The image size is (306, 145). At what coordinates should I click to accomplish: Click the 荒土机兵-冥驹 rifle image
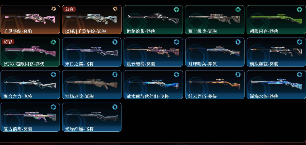pos(215,18)
